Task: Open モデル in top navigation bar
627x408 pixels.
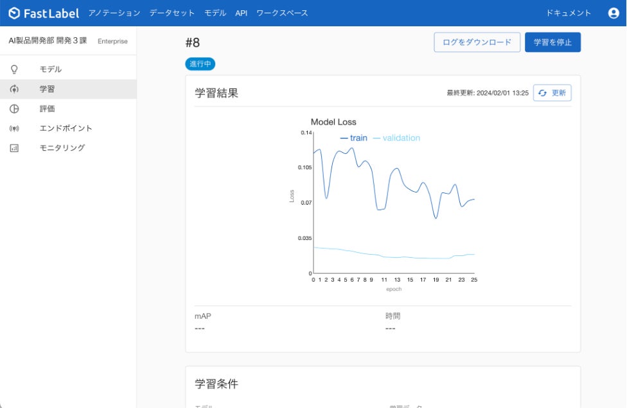Action: click(215, 13)
